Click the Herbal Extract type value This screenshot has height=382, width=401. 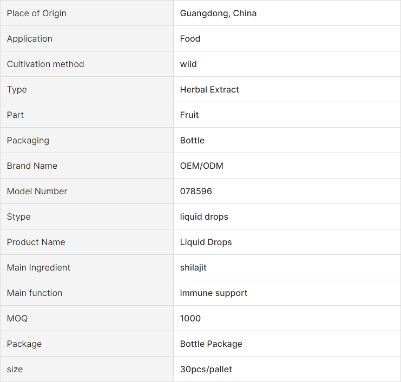[209, 89]
